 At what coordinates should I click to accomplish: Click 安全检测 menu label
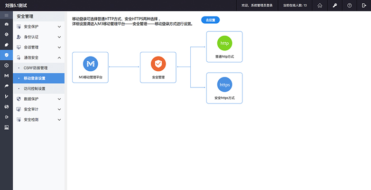[31, 120]
